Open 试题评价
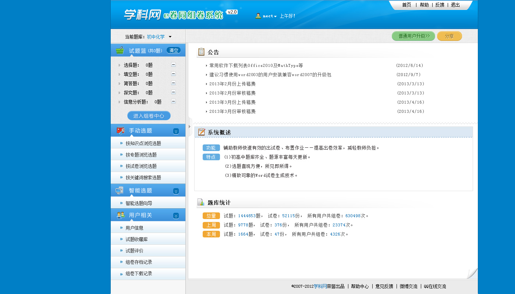 point(134,251)
